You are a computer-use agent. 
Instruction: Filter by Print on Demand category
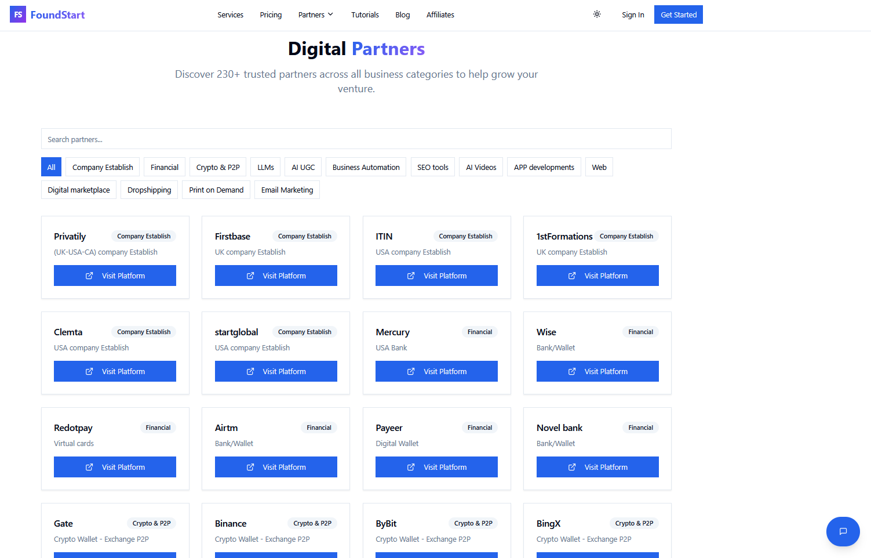click(x=216, y=190)
